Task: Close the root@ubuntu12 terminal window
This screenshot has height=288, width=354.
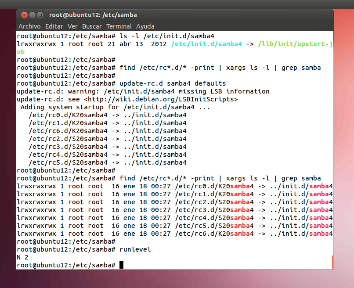Action: point(24,15)
